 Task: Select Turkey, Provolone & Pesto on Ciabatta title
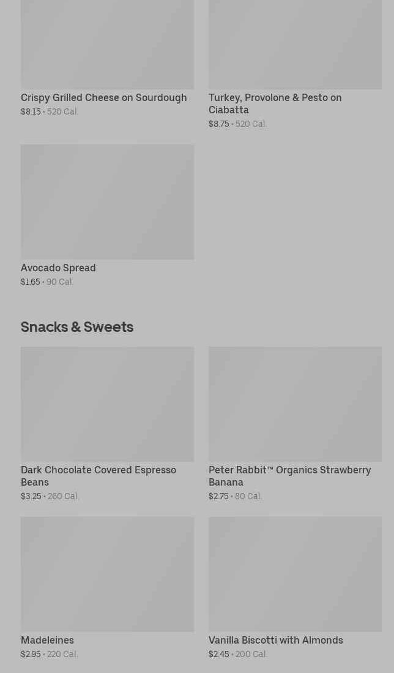pos(275,103)
